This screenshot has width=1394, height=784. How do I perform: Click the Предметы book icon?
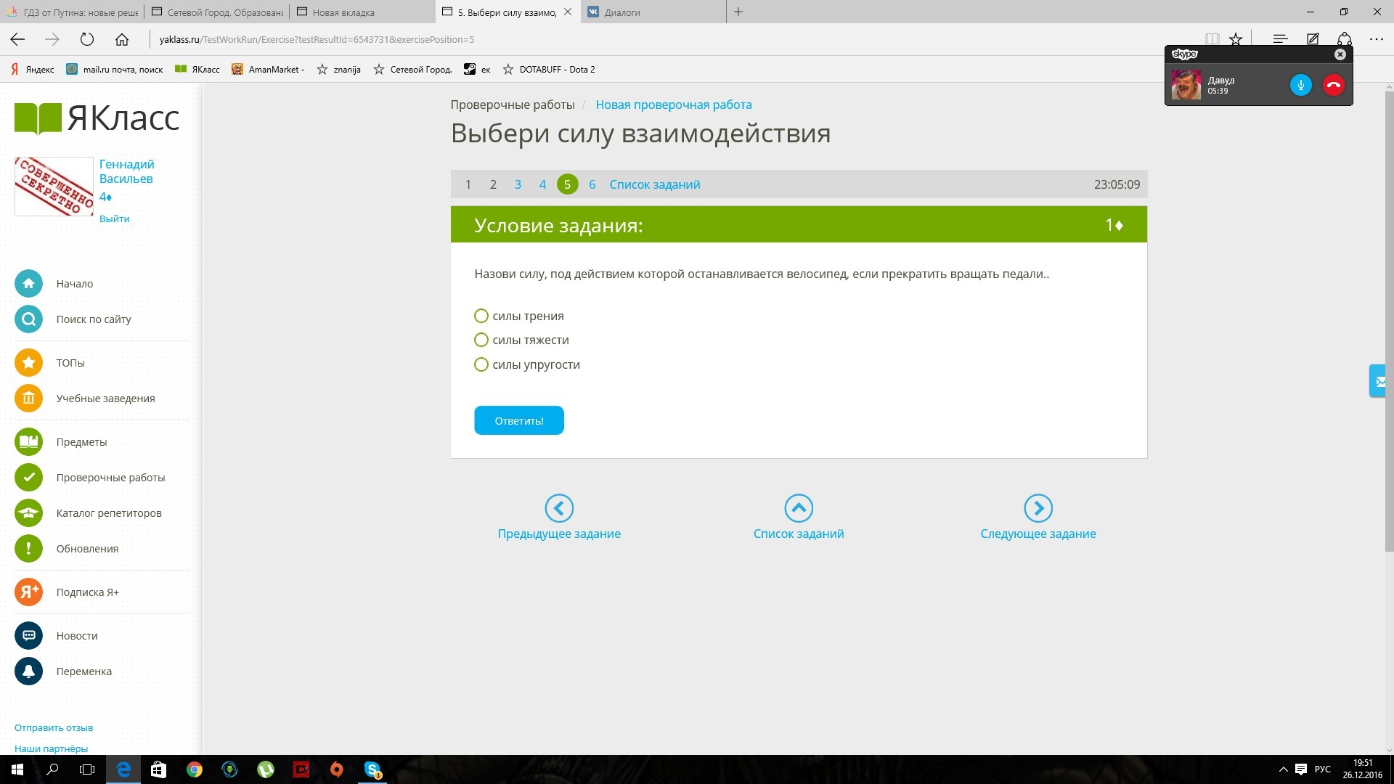click(x=28, y=442)
